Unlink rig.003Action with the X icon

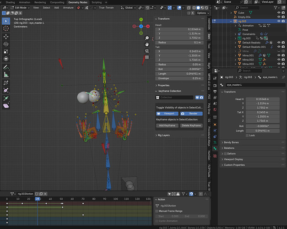point(45,194)
